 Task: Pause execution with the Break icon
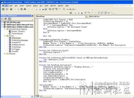40,9
